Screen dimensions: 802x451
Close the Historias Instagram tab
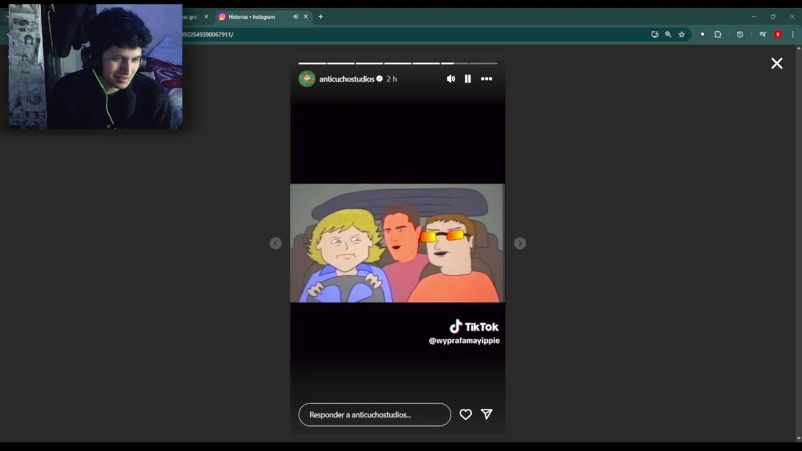pyautogui.click(x=306, y=17)
